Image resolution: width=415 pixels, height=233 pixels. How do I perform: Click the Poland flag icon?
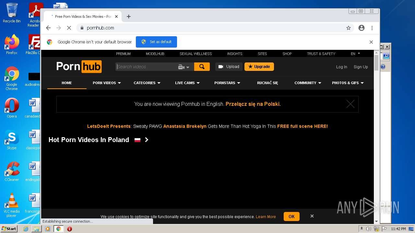[x=137, y=140]
